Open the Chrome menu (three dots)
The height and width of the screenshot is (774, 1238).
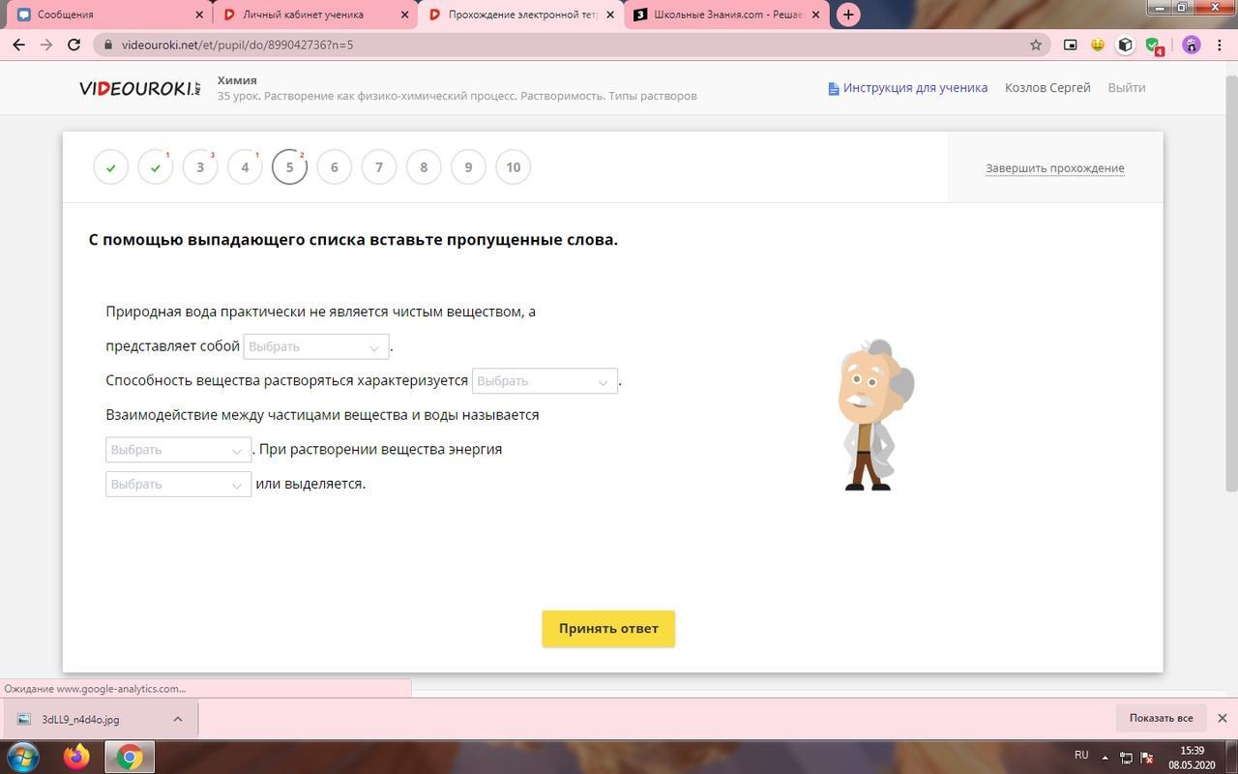tap(1220, 45)
